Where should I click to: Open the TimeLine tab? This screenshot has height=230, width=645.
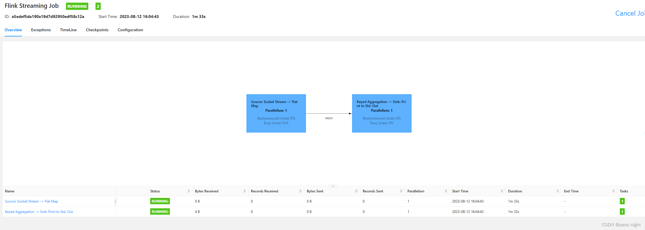pyautogui.click(x=68, y=30)
